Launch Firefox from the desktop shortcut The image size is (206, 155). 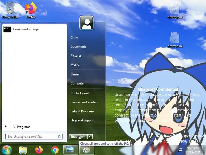click(x=31, y=11)
